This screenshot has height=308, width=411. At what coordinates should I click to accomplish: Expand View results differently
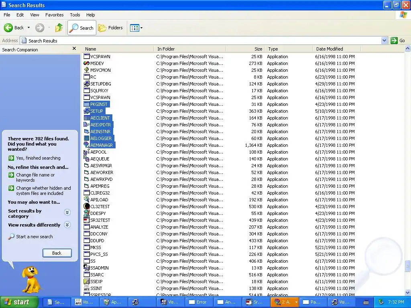coord(67,225)
